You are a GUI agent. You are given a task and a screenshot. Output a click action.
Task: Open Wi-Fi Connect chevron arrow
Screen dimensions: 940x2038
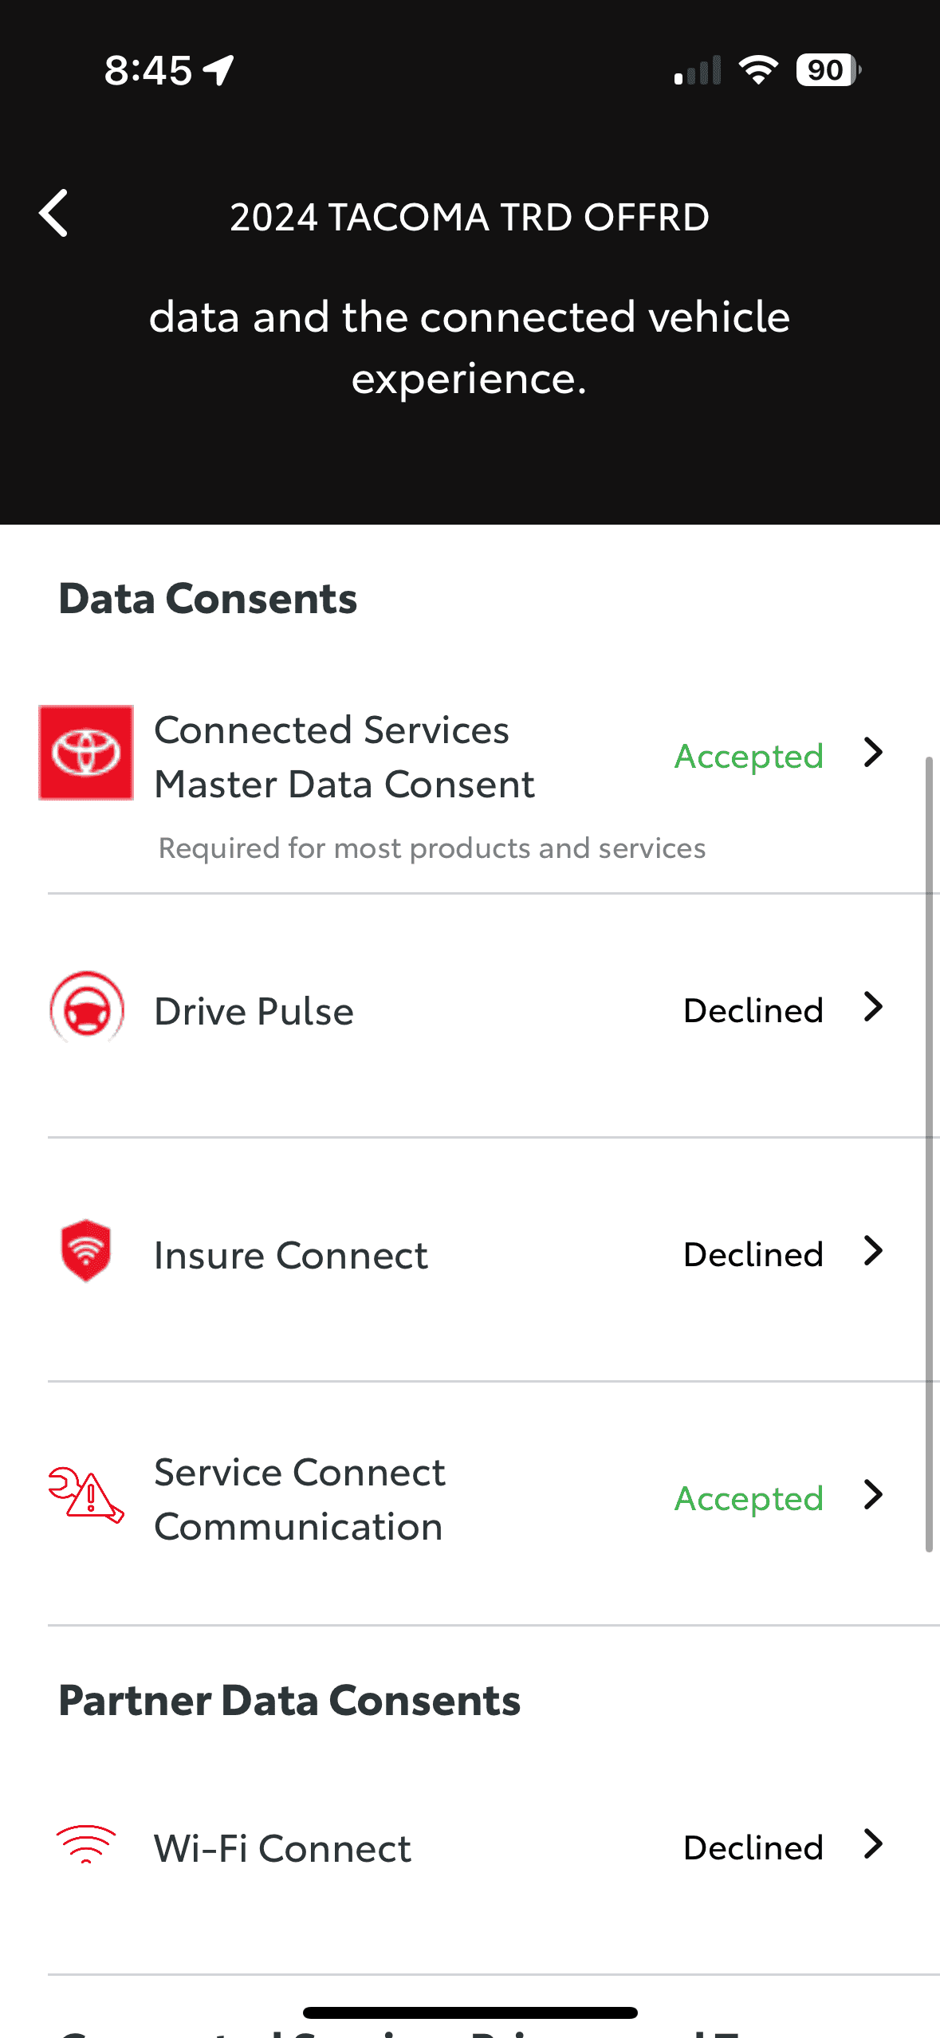(x=874, y=1844)
